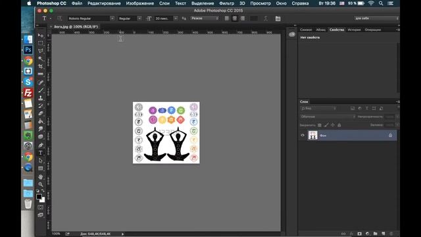Select the Lasso tool
The width and height of the screenshot is (421, 237).
[x=41, y=51]
